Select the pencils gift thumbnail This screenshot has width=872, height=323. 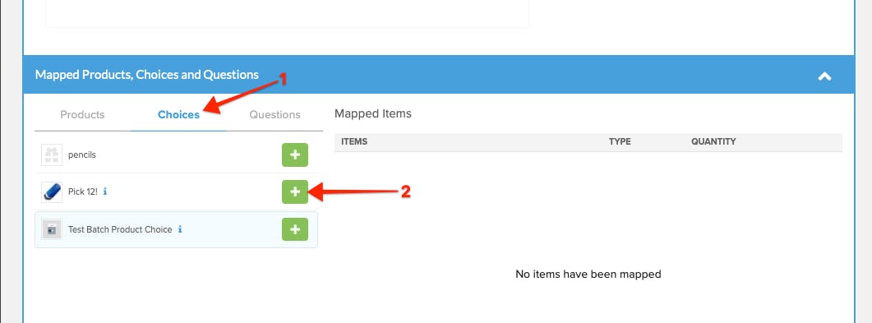tap(52, 155)
